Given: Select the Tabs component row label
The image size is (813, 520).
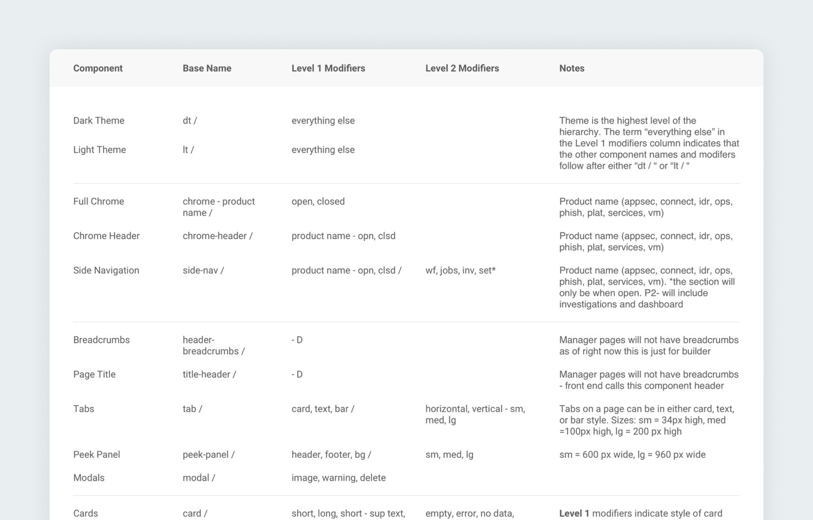Looking at the screenshot, I should click(x=84, y=409).
